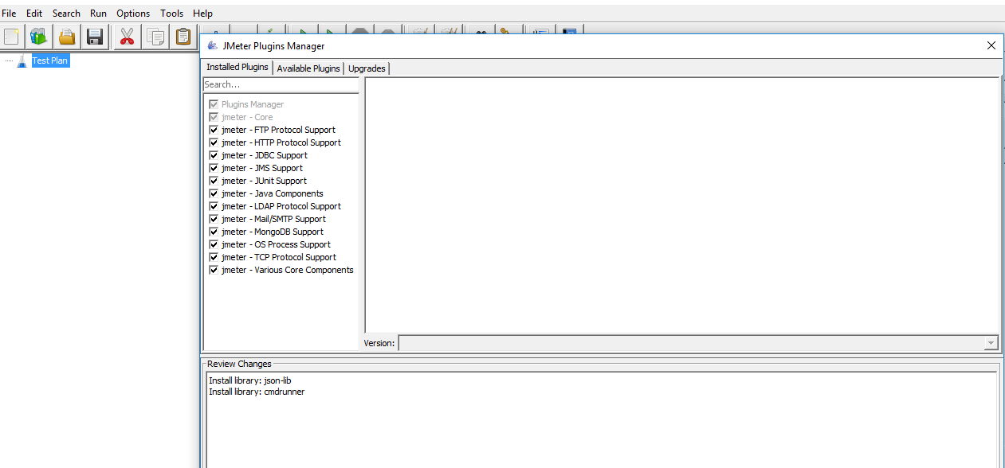This screenshot has width=1005, height=468.
Task: Uncheck jmeter - Mail/SMTP Support
Action: pos(214,219)
